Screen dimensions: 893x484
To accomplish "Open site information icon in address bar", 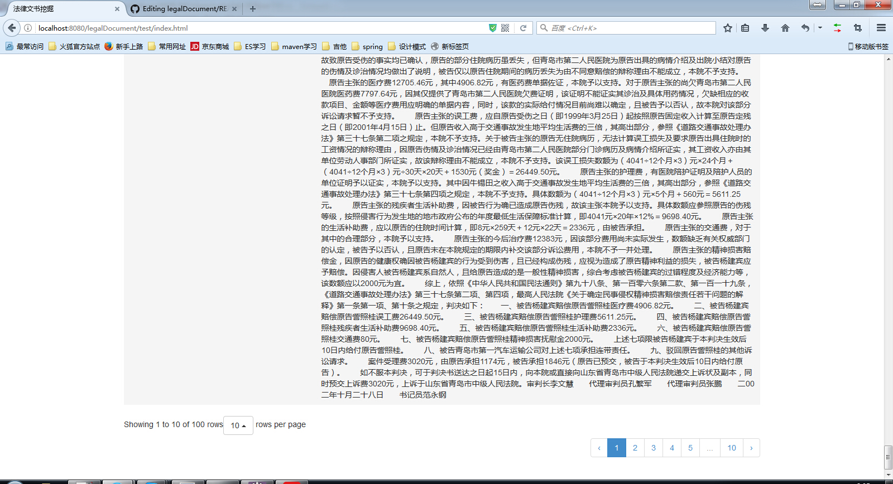I will 28,28.
